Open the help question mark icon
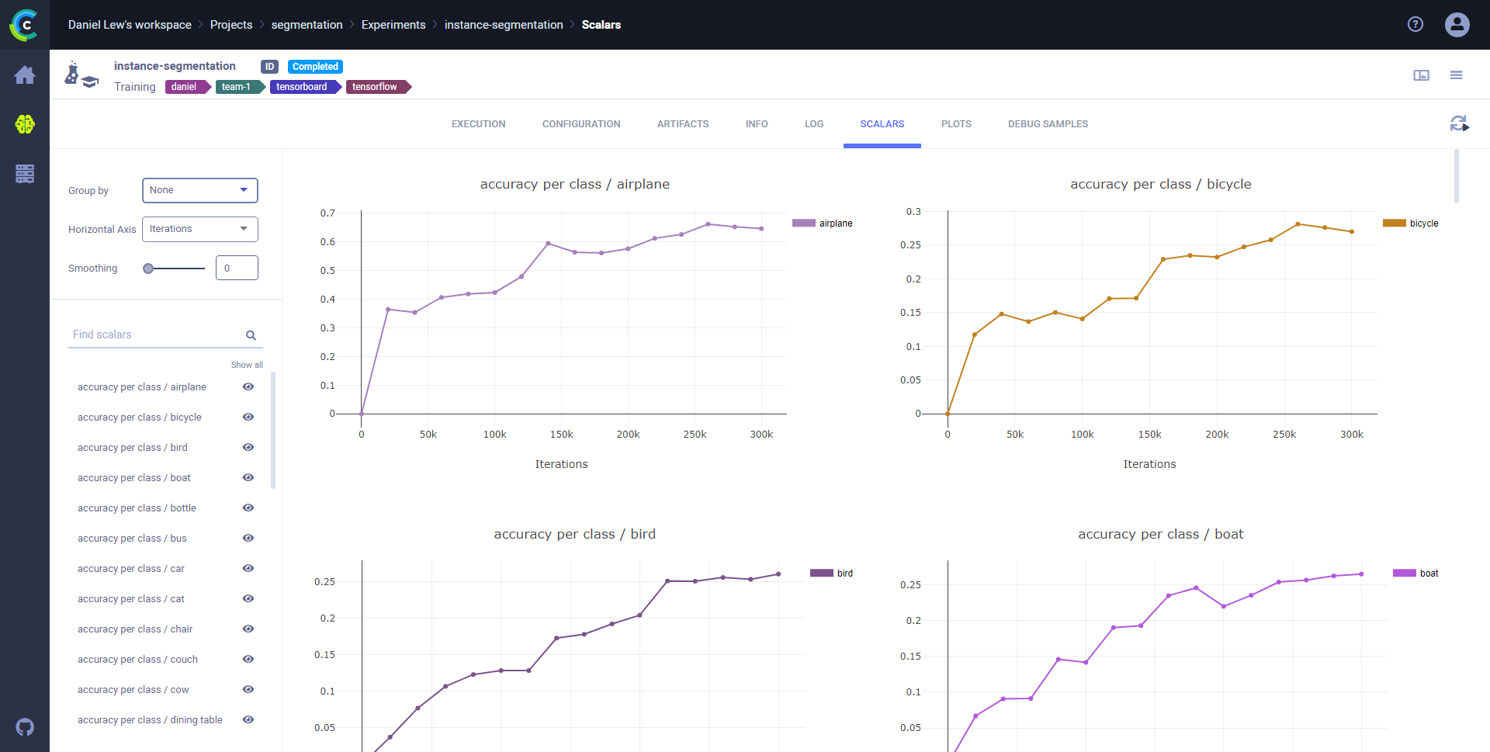The image size is (1490, 752). point(1415,24)
